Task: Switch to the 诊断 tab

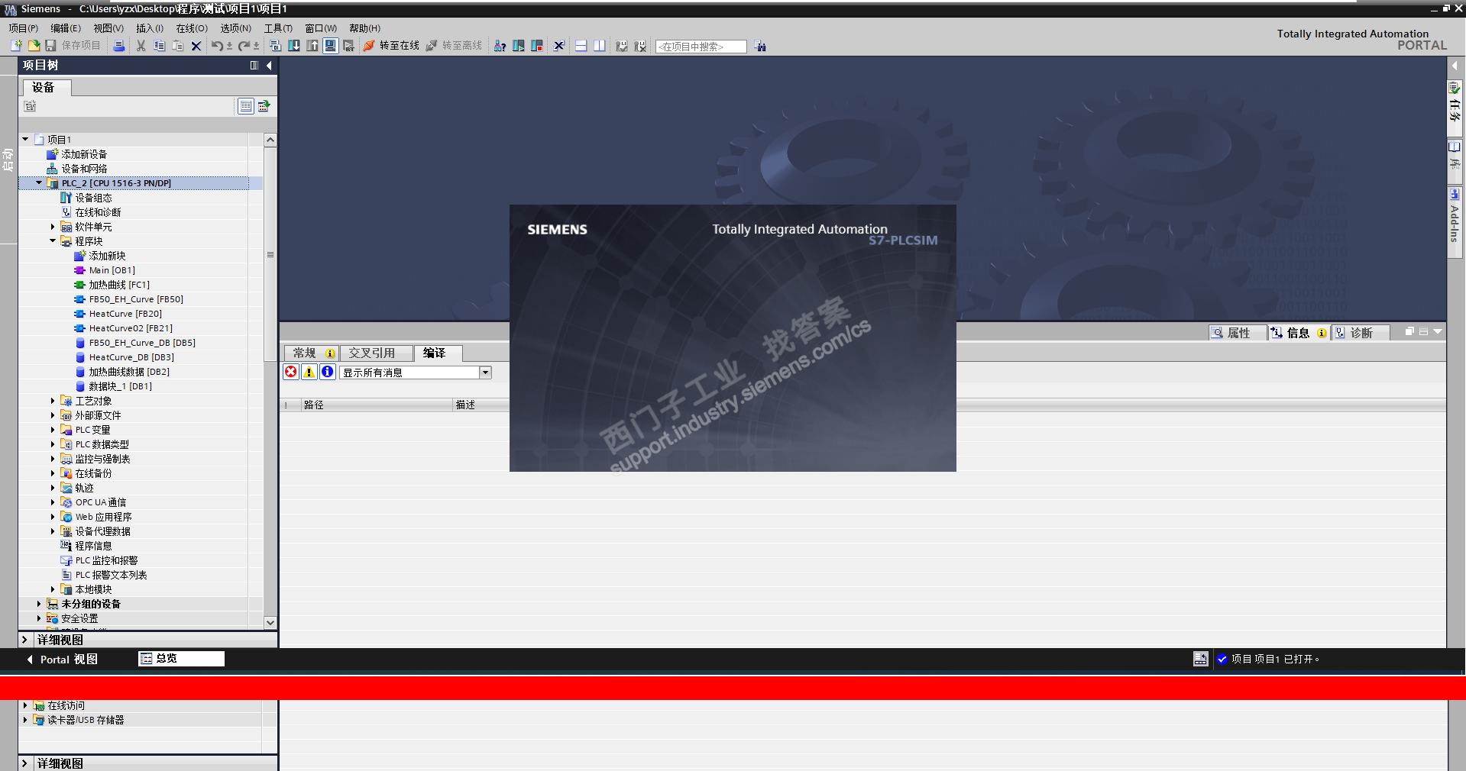Action: (x=1361, y=333)
